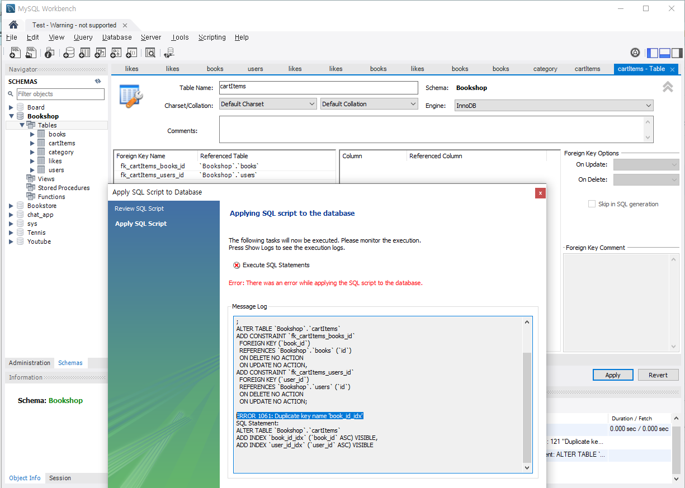Toggle the sidebar panel visibility icon
The image size is (685, 488).
point(653,53)
